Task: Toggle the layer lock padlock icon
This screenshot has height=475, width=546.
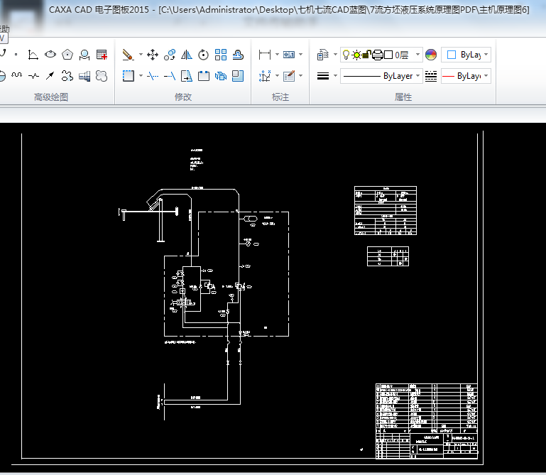Action: [x=367, y=55]
